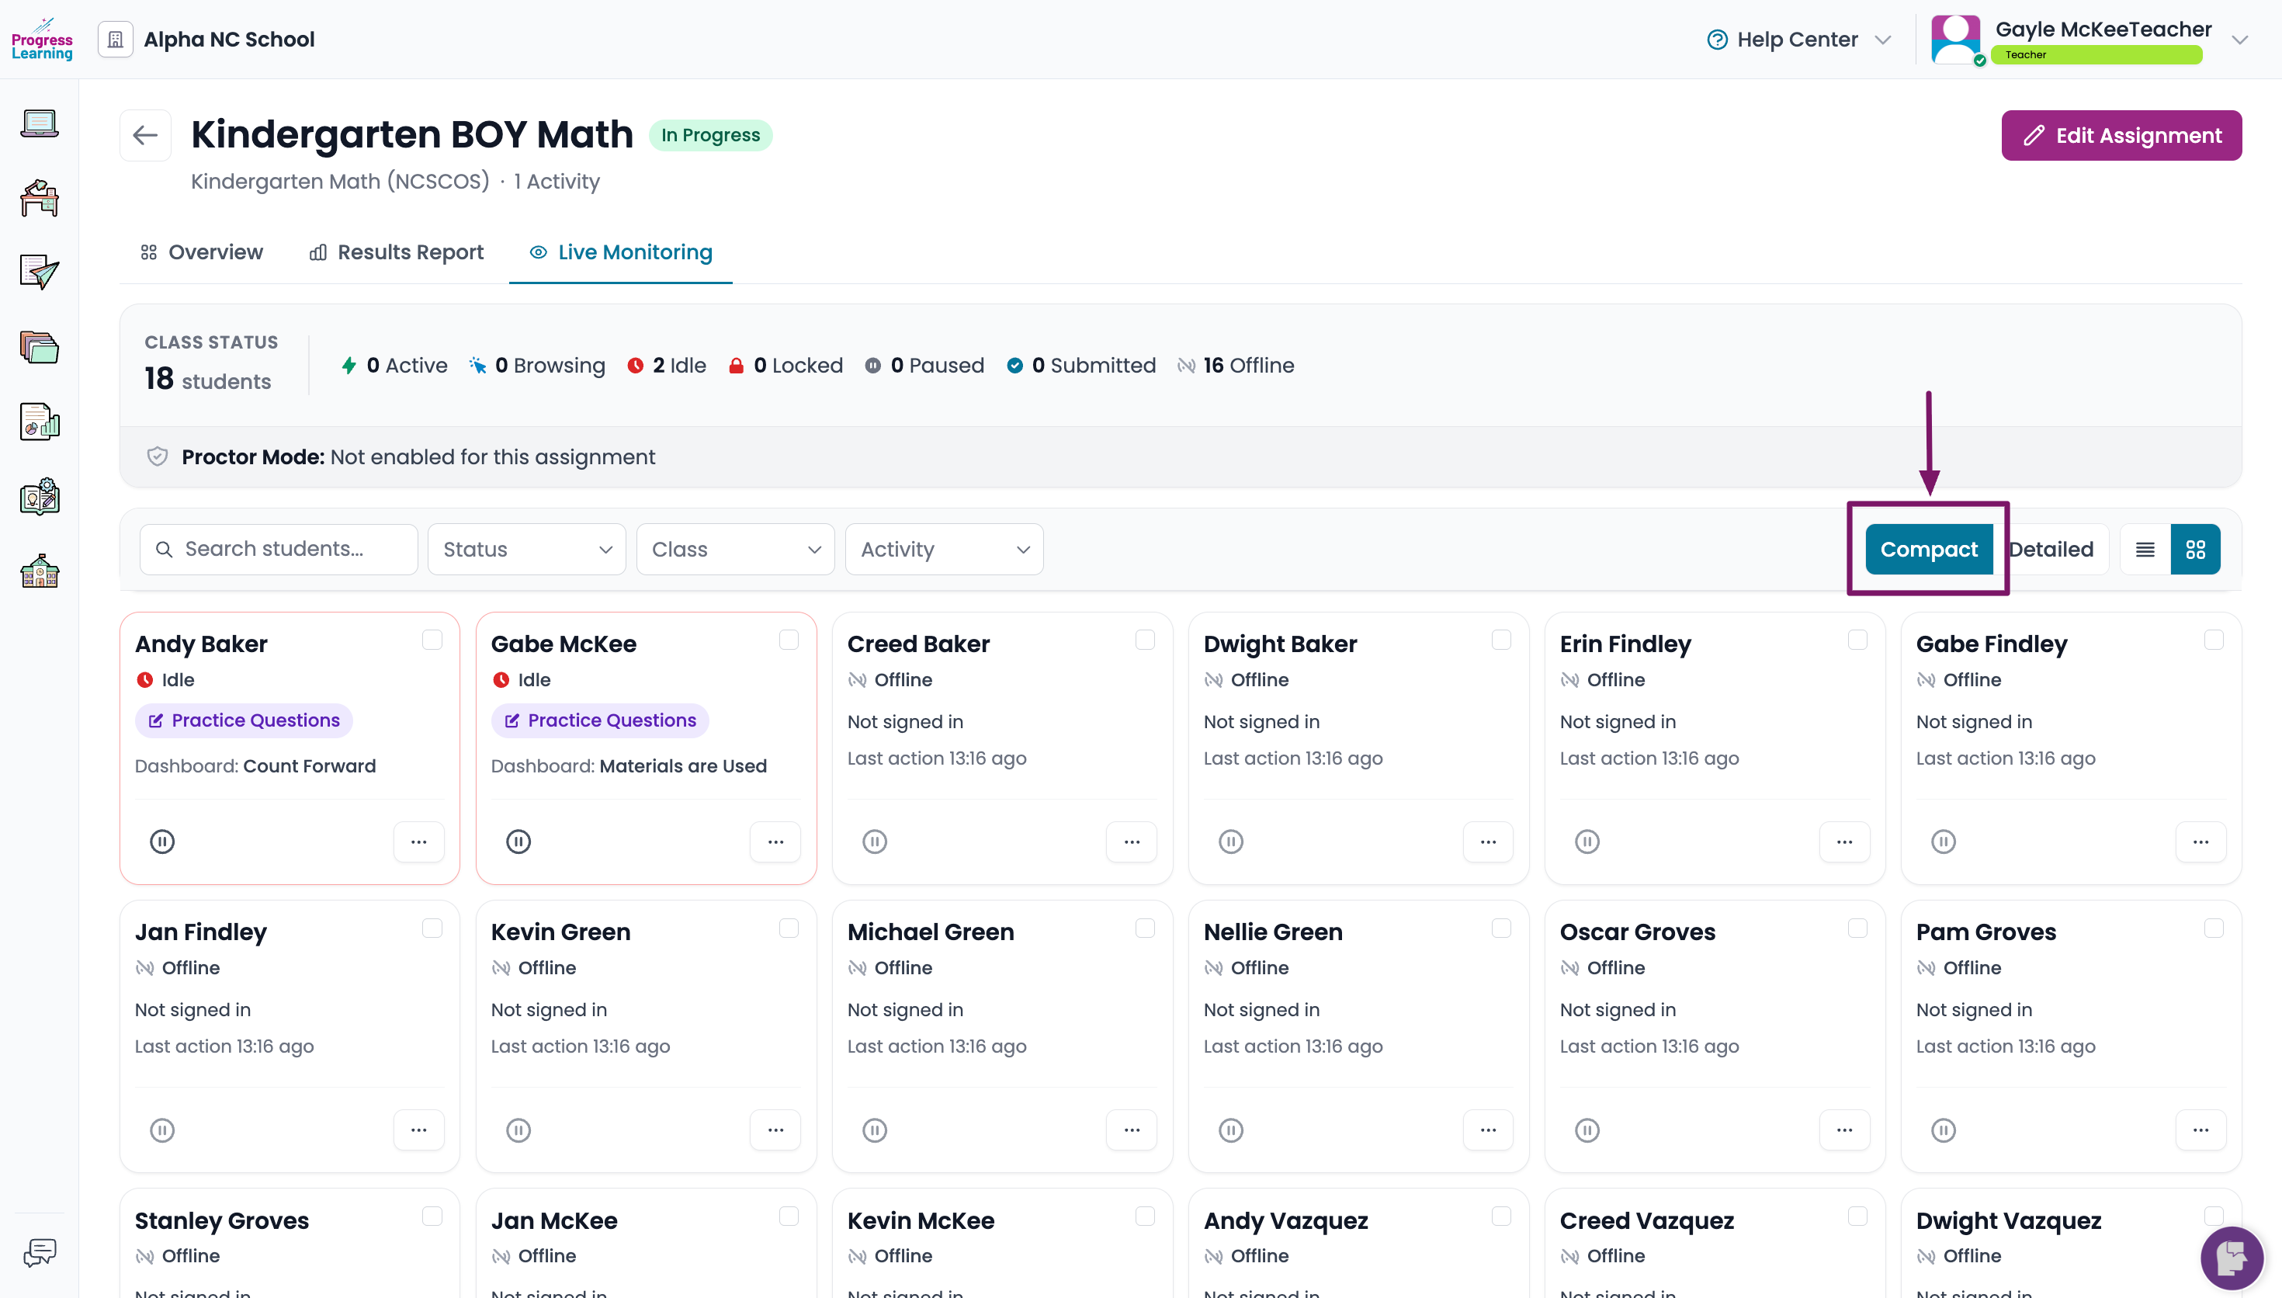Open more options for Erin Findley
Viewport: 2282px width, 1298px height.
1844,842
